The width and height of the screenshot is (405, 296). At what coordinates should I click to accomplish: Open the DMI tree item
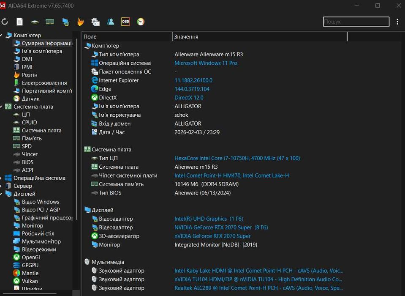(x=23, y=59)
